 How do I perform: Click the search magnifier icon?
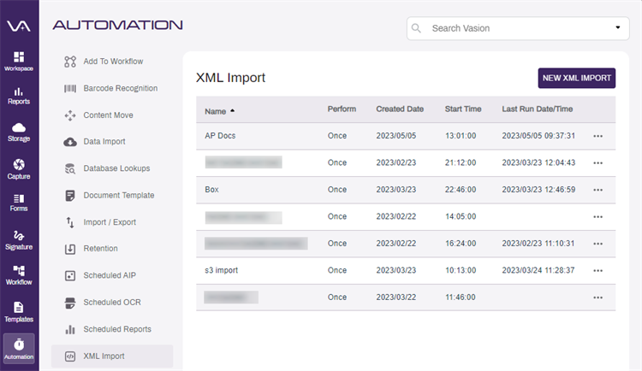[x=416, y=28]
